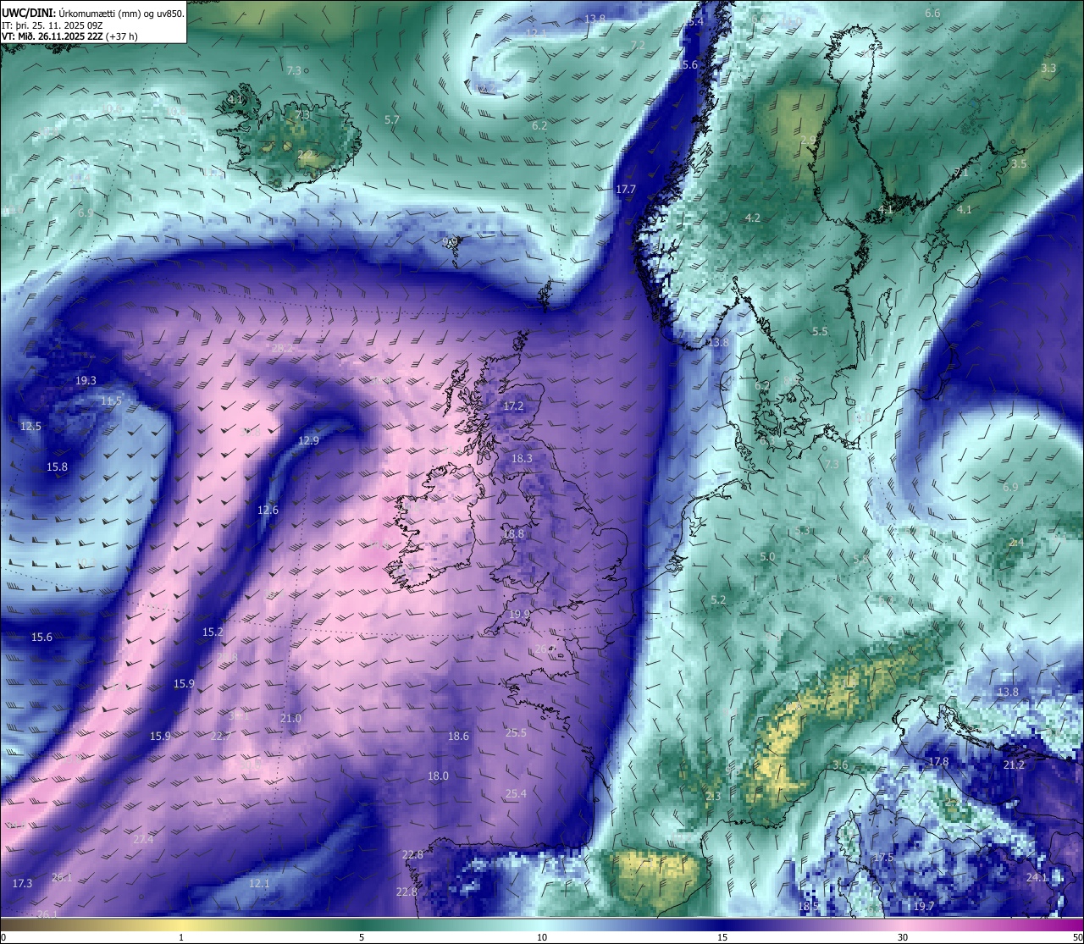Viewport: 1084px width, 944px height.
Task: Click the 4.2 value over Norway
Action: pos(752,218)
